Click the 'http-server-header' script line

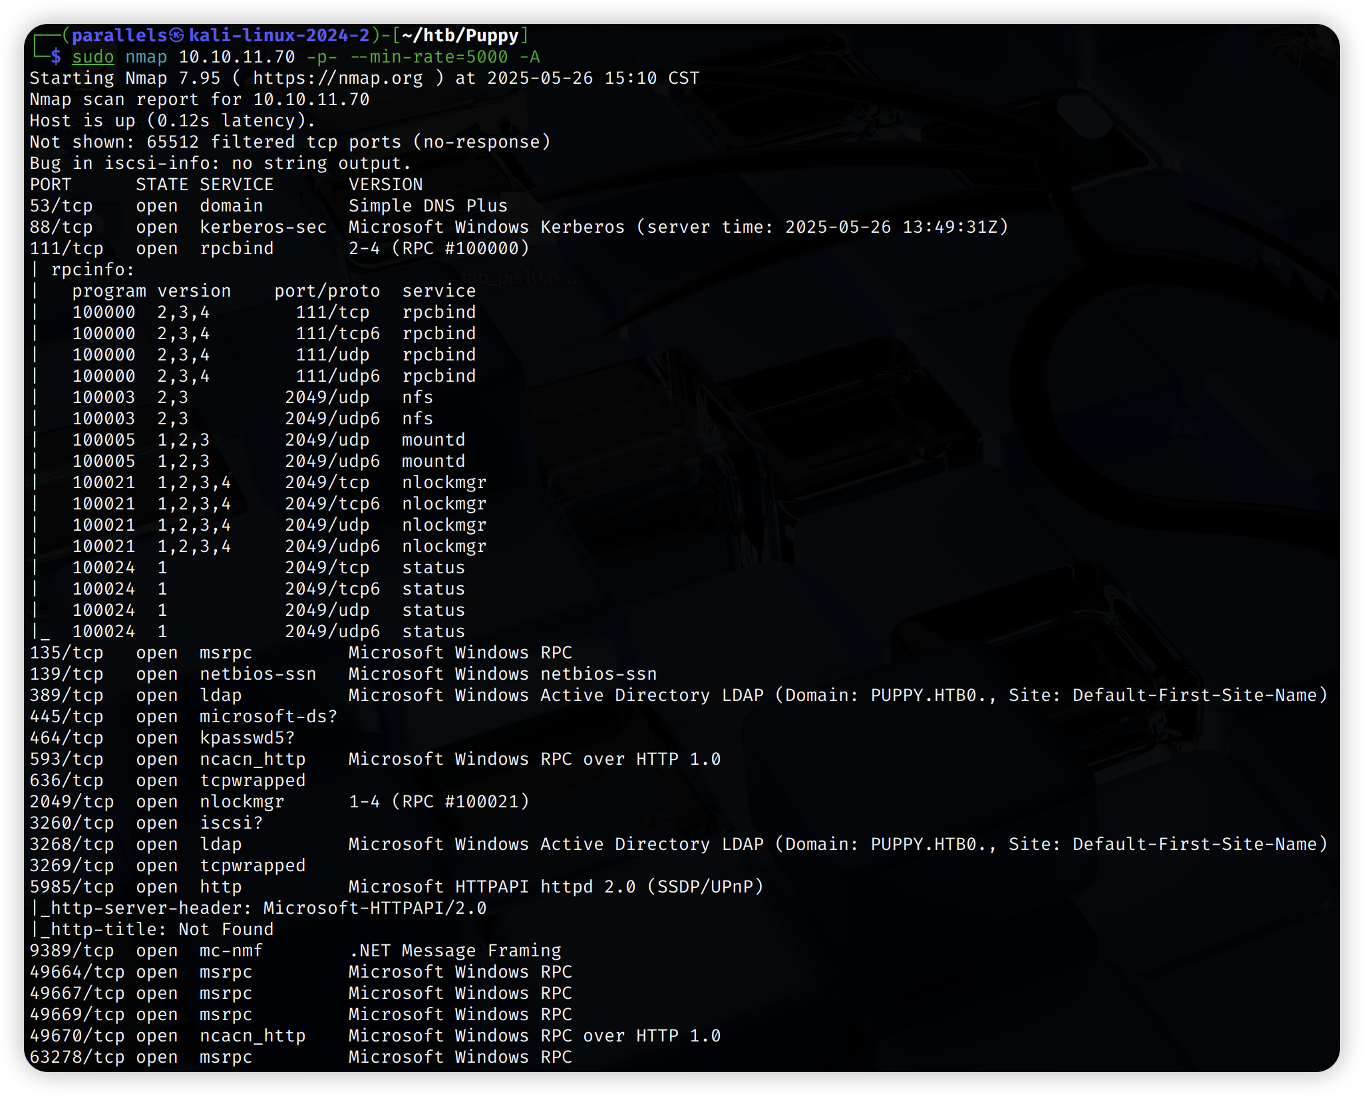(259, 908)
